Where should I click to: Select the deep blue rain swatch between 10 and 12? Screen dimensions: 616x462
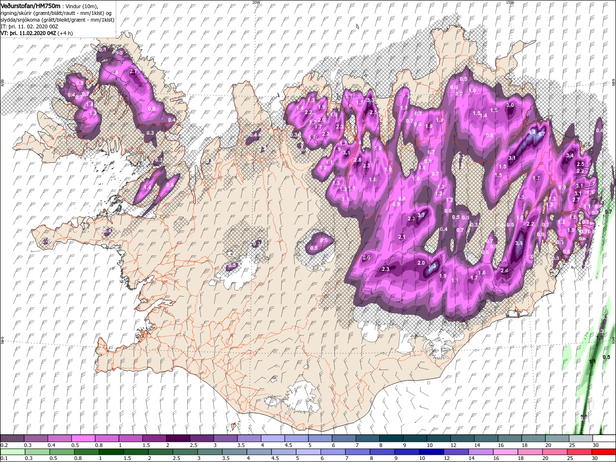[x=431, y=452]
